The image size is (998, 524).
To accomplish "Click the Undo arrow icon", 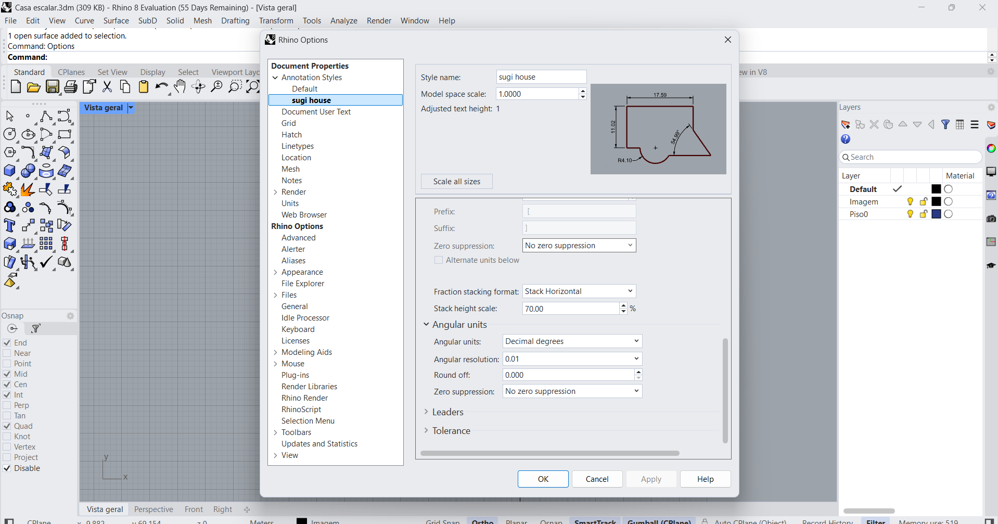I will tap(161, 87).
